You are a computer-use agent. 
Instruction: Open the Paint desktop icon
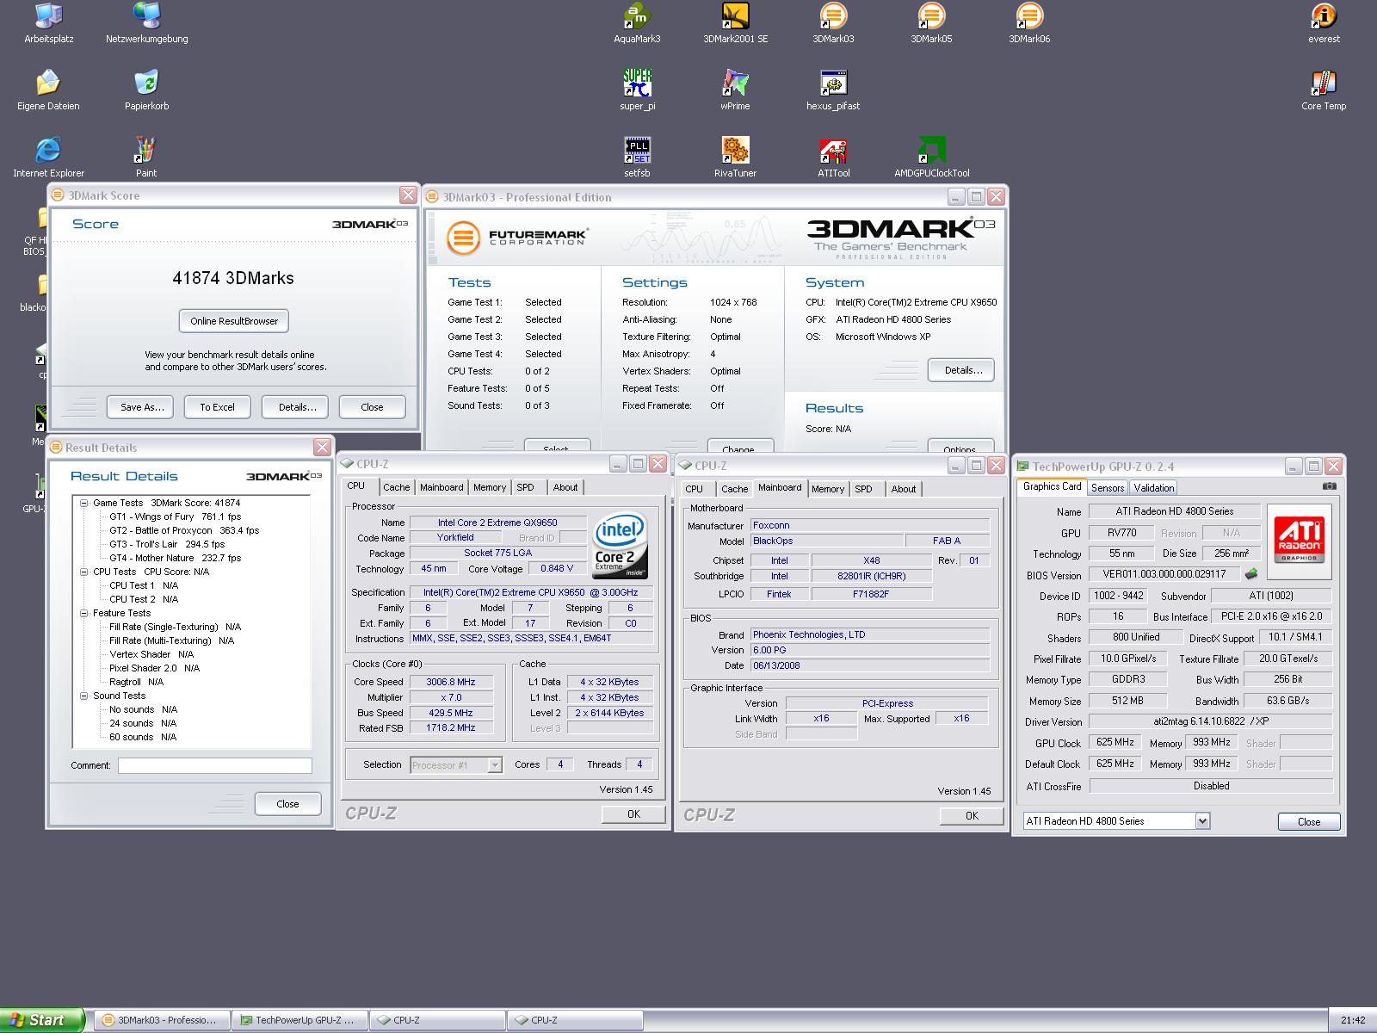coord(146,158)
